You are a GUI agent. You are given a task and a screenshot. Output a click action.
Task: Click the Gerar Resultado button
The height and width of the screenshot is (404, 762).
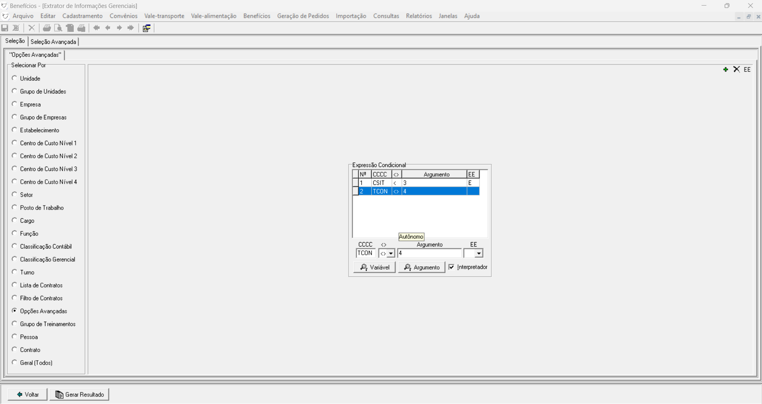(x=79, y=394)
